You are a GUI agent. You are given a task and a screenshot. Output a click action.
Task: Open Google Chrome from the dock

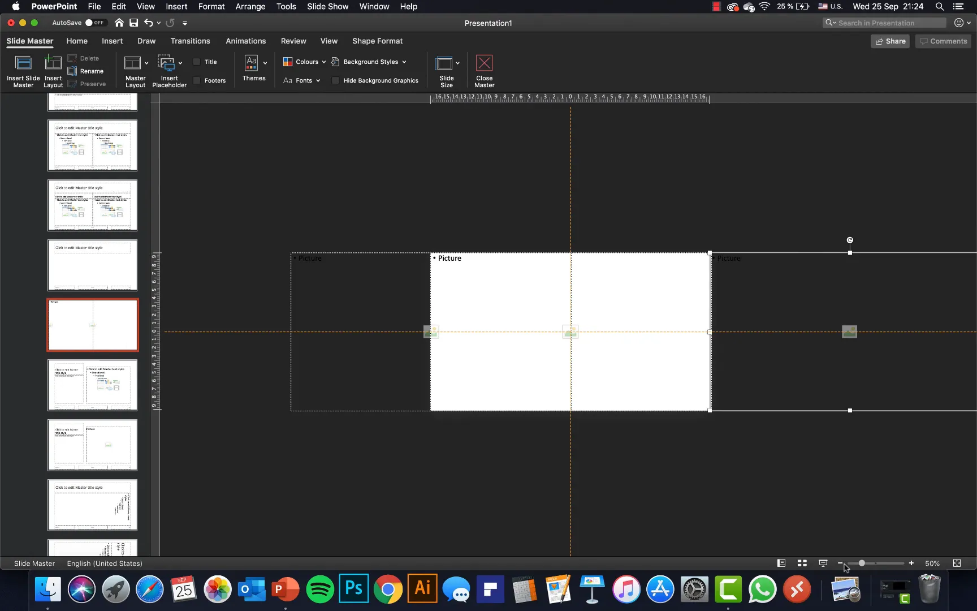(x=388, y=589)
